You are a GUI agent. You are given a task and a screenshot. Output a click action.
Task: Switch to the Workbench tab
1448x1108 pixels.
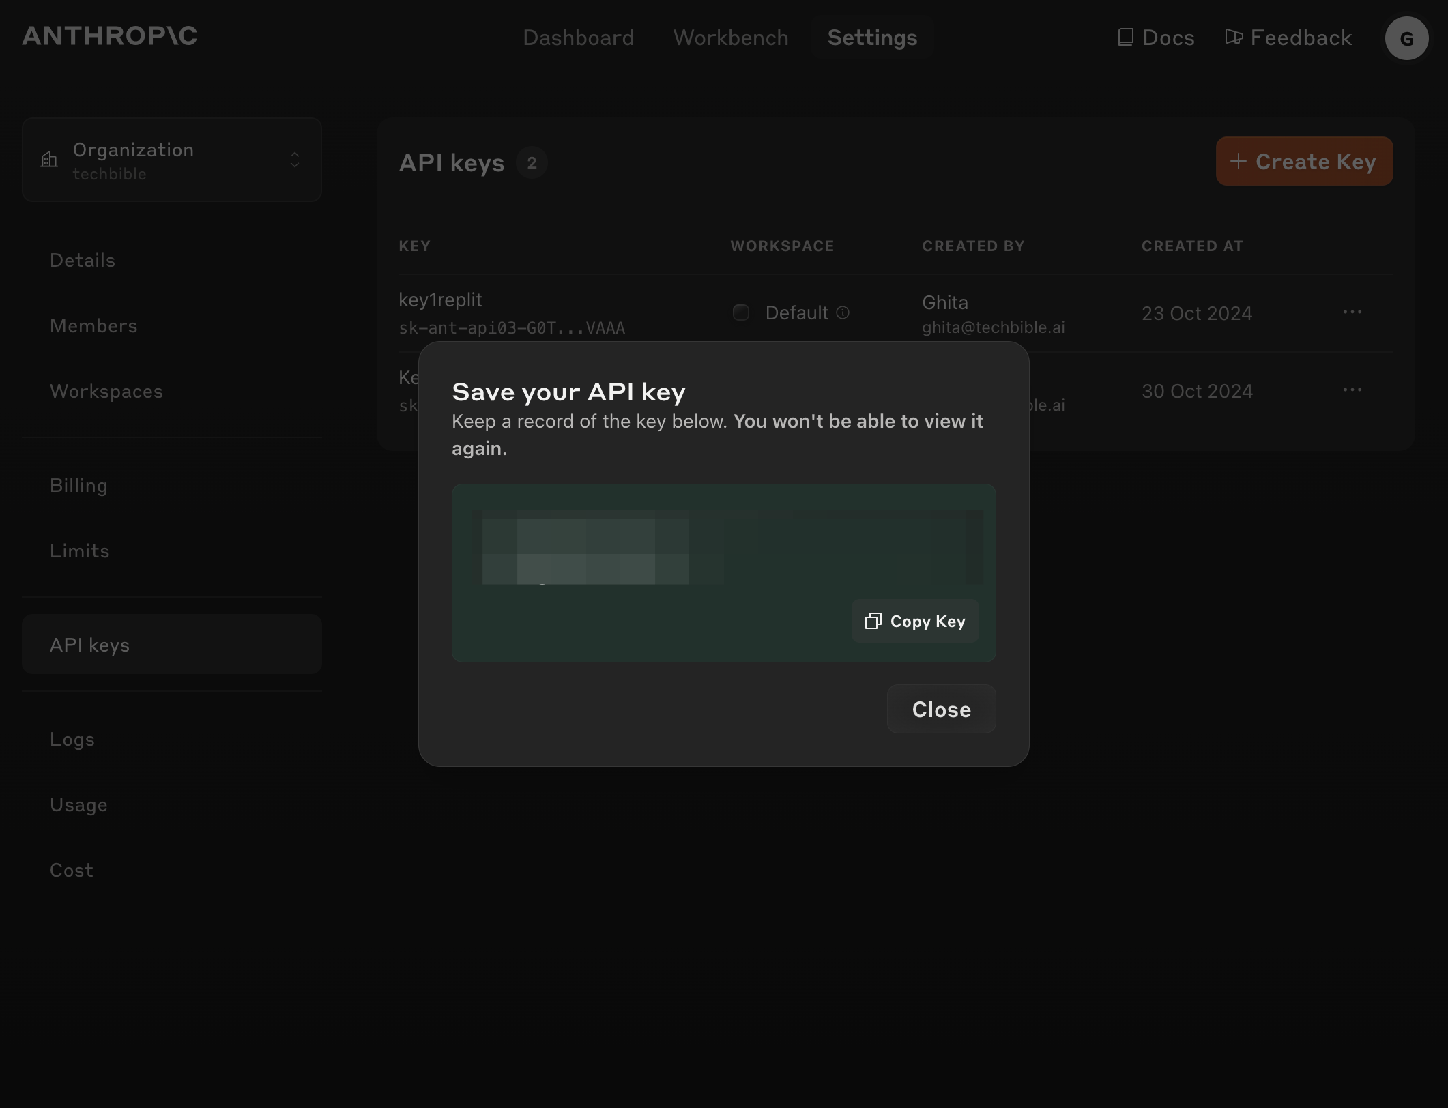[x=730, y=37]
